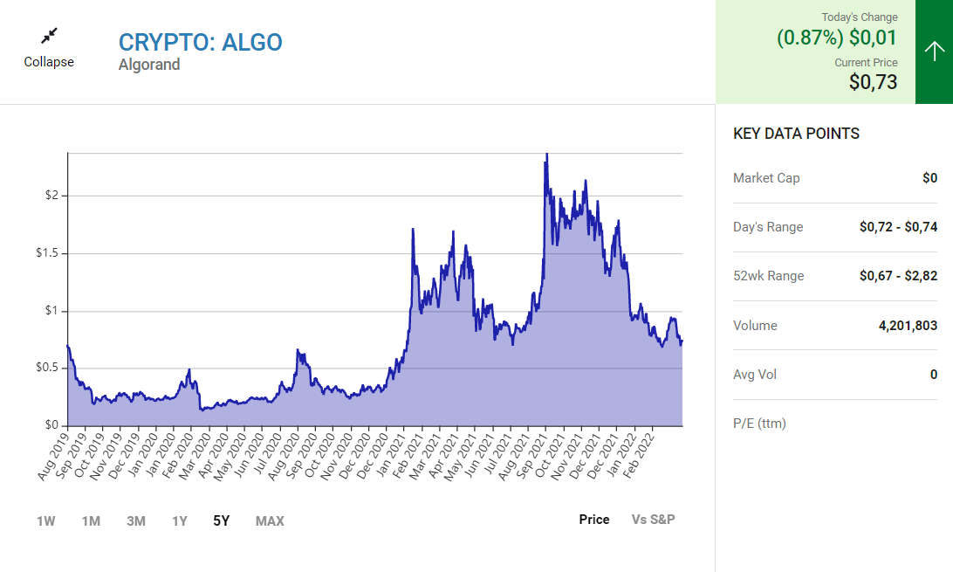Click the Volume value 4,201,803

pos(908,326)
